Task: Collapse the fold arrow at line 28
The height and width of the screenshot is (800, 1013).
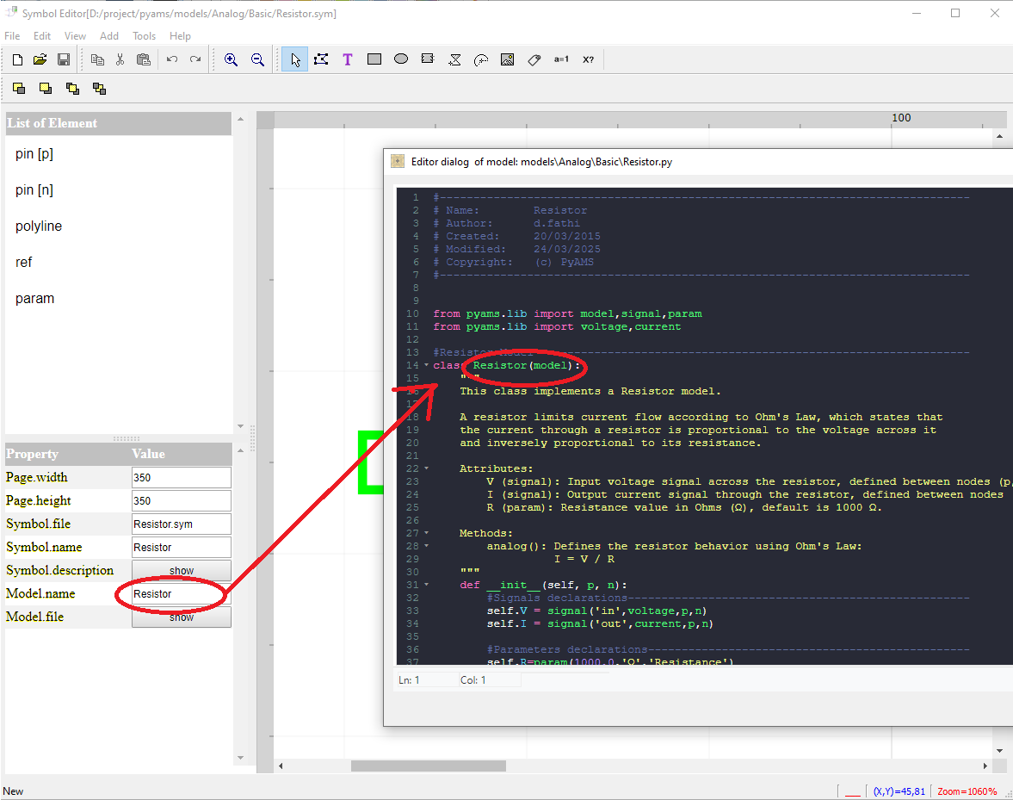Action: tap(426, 546)
